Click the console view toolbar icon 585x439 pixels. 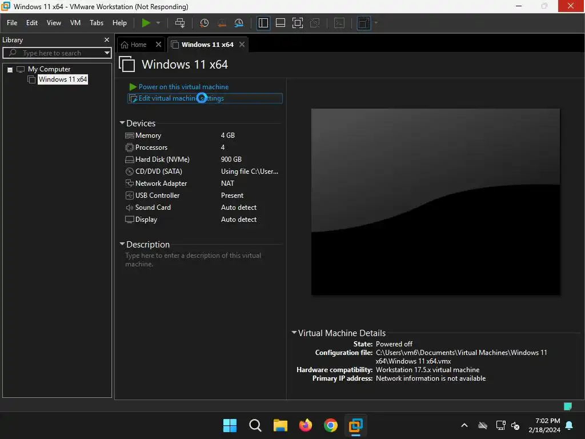(x=339, y=23)
